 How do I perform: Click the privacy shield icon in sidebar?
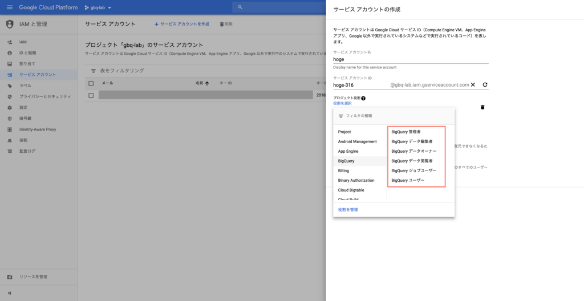coord(10,96)
